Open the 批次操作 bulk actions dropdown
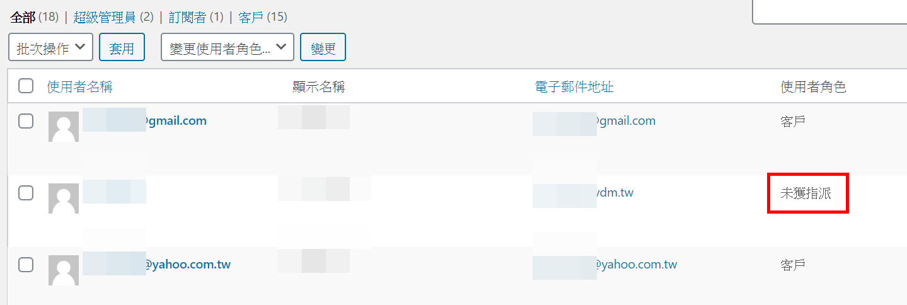 click(x=51, y=47)
